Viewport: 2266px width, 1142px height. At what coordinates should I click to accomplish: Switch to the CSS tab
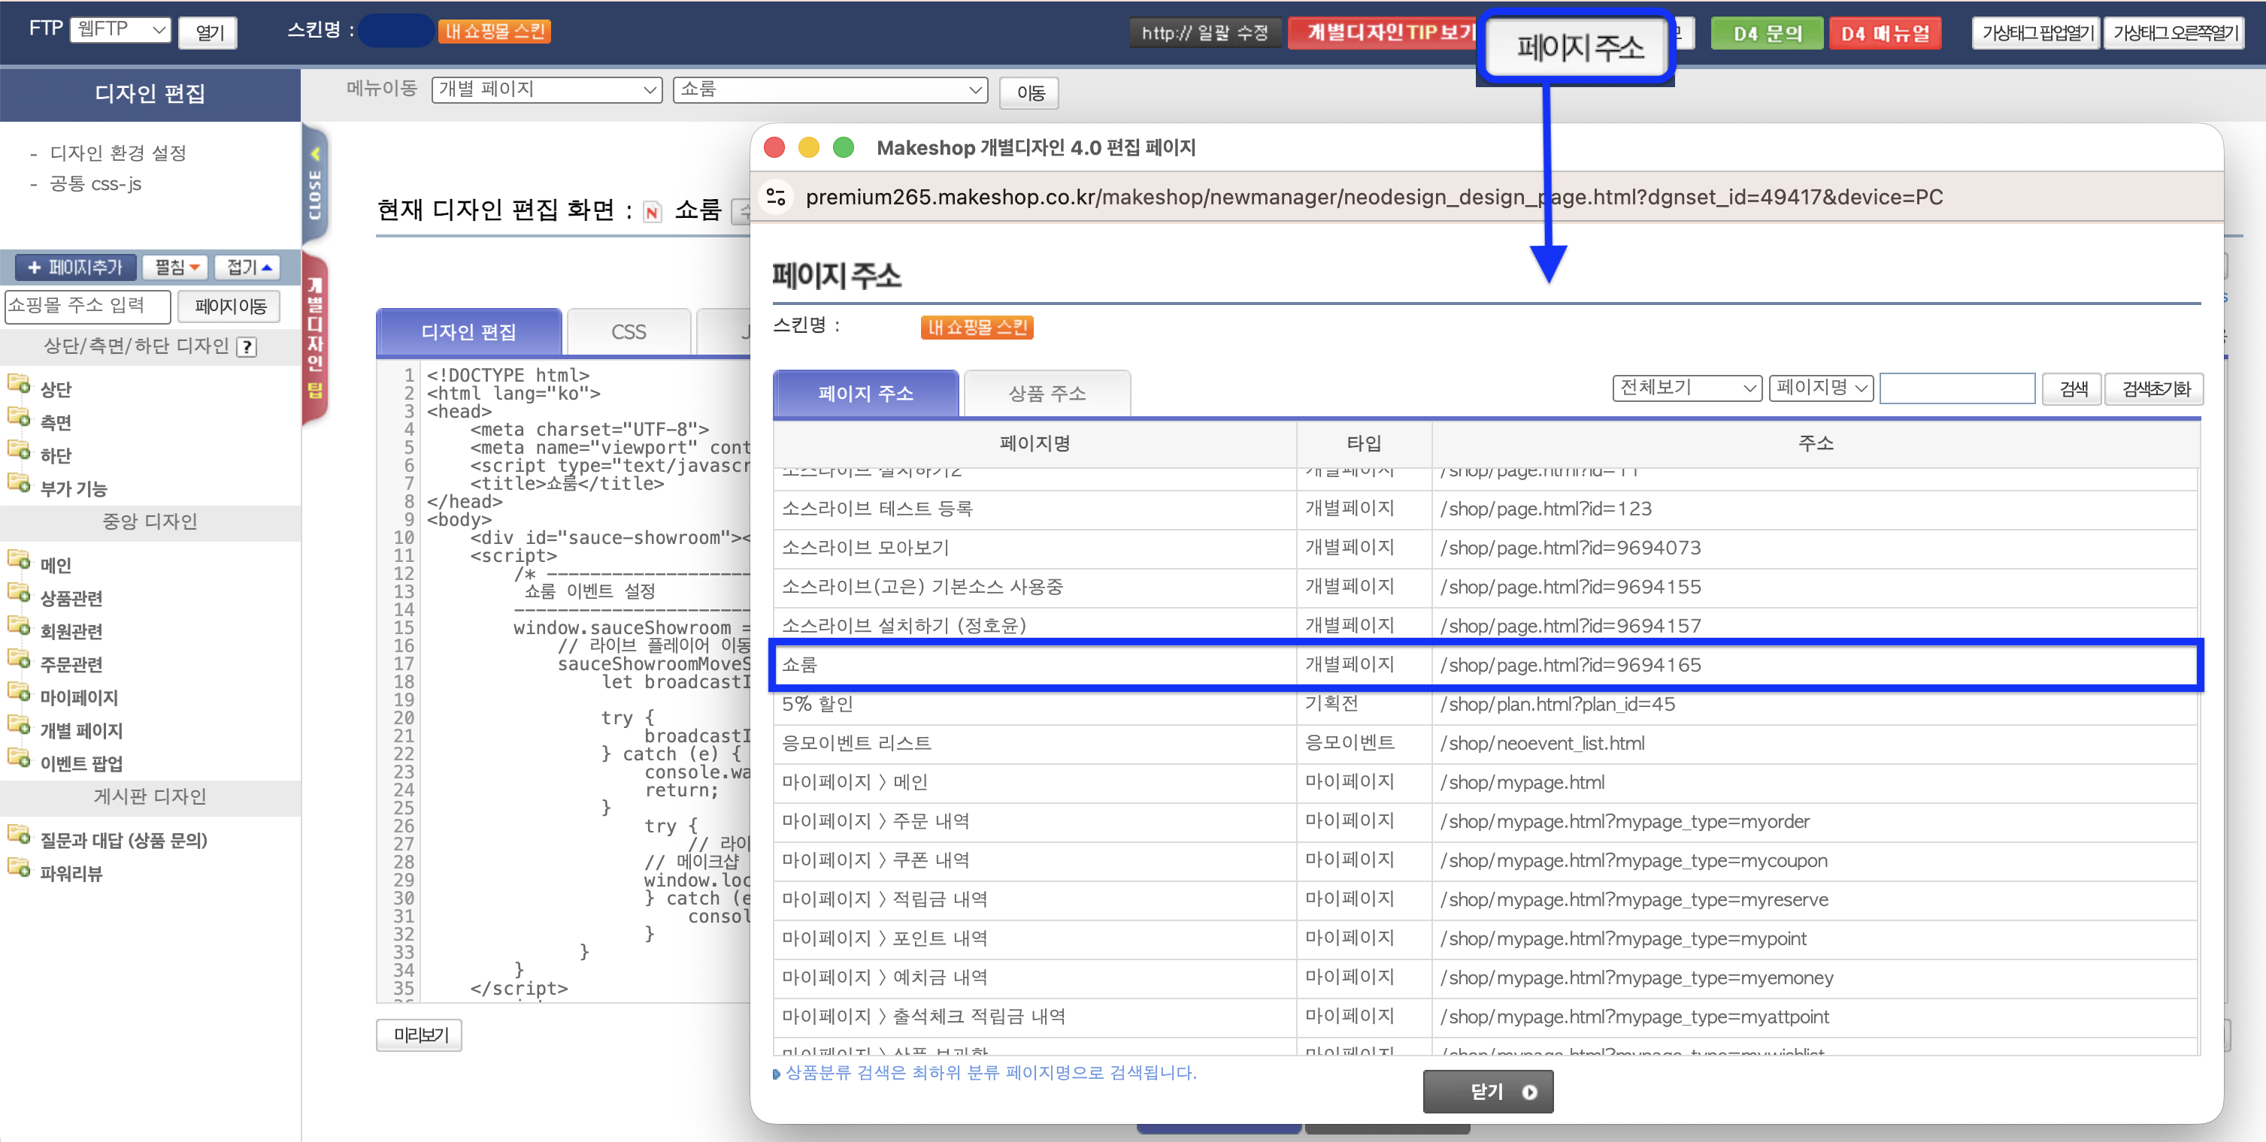pos(628,332)
